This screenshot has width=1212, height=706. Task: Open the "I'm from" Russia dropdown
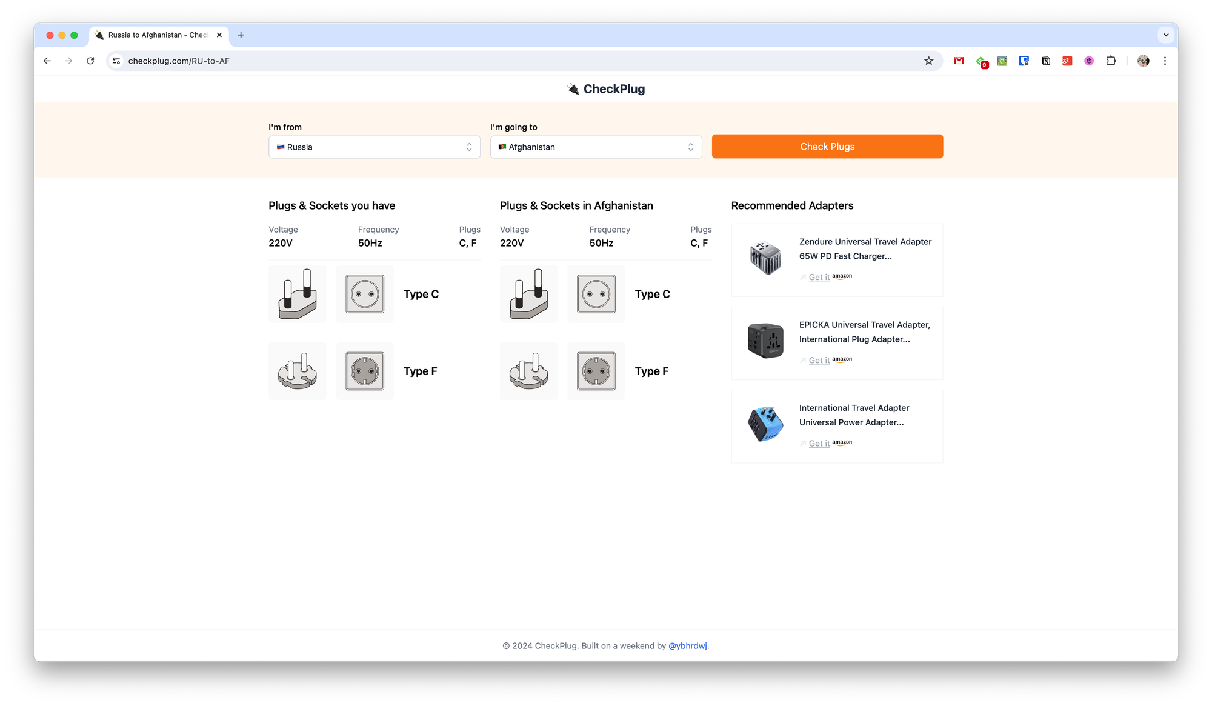375,147
